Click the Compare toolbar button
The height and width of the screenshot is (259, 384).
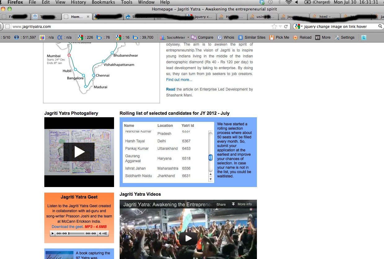(x=202, y=38)
